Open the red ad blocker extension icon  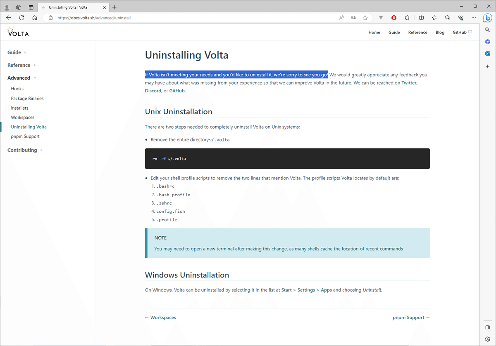click(x=393, y=18)
